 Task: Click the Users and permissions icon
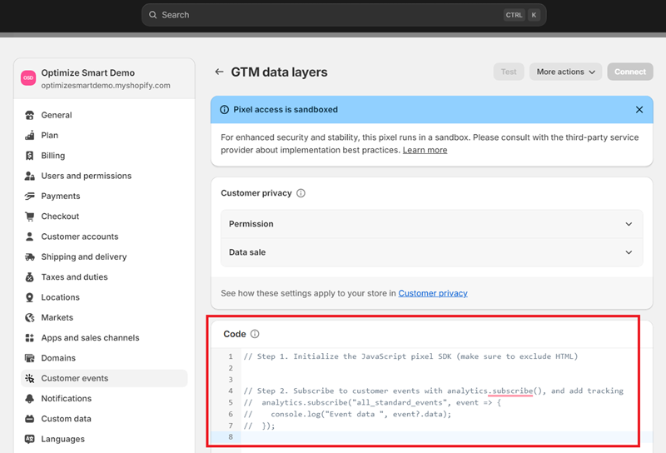coord(29,176)
